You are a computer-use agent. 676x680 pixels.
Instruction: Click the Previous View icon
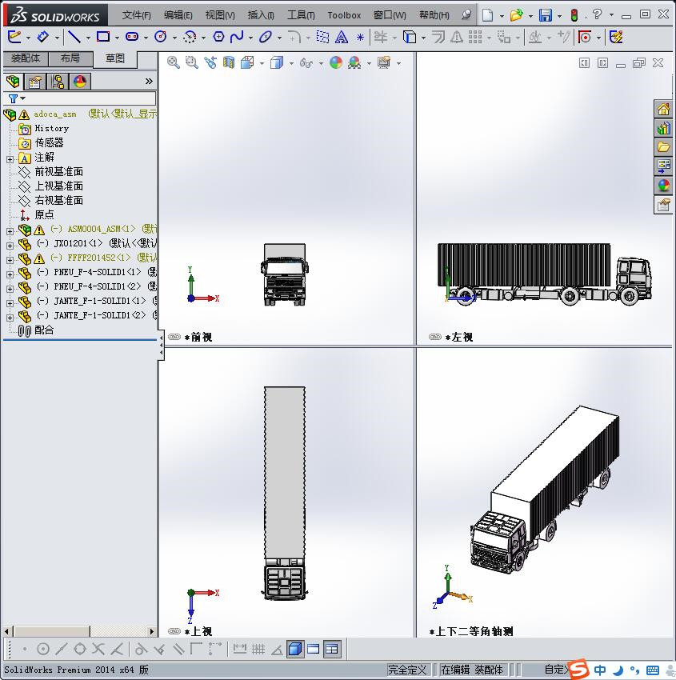pos(210,63)
